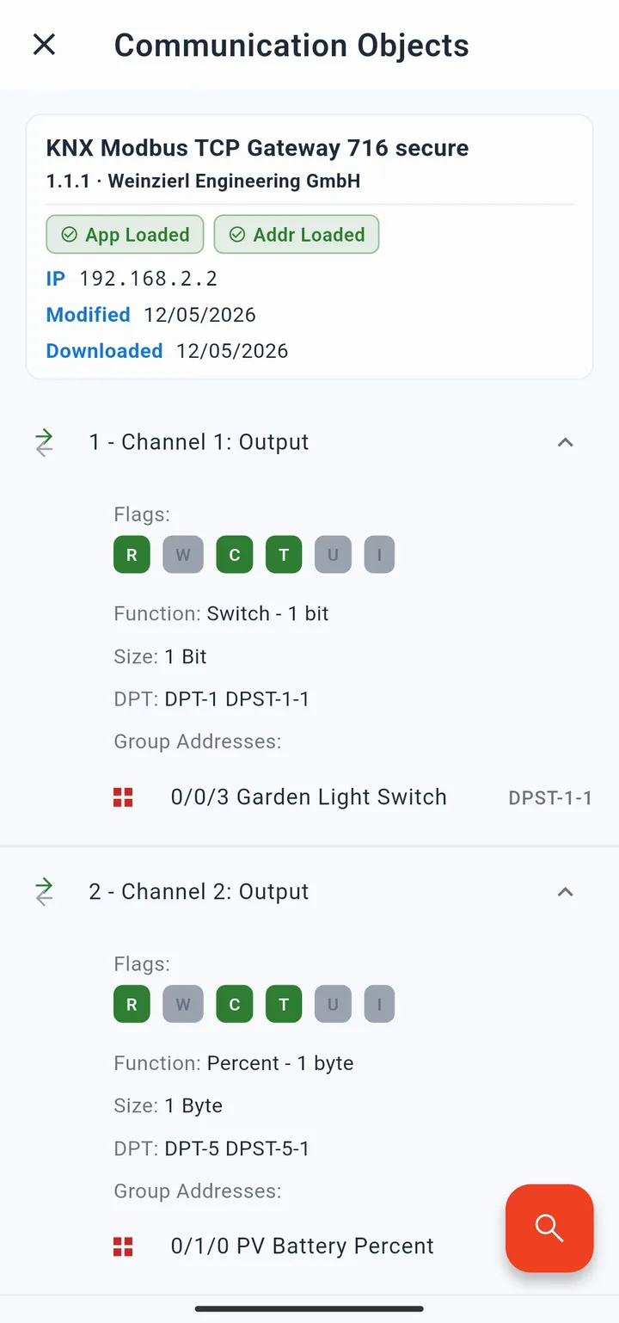Click the checkmark icon in Addr Loaded badge
619x1323 pixels.
[x=237, y=235]
